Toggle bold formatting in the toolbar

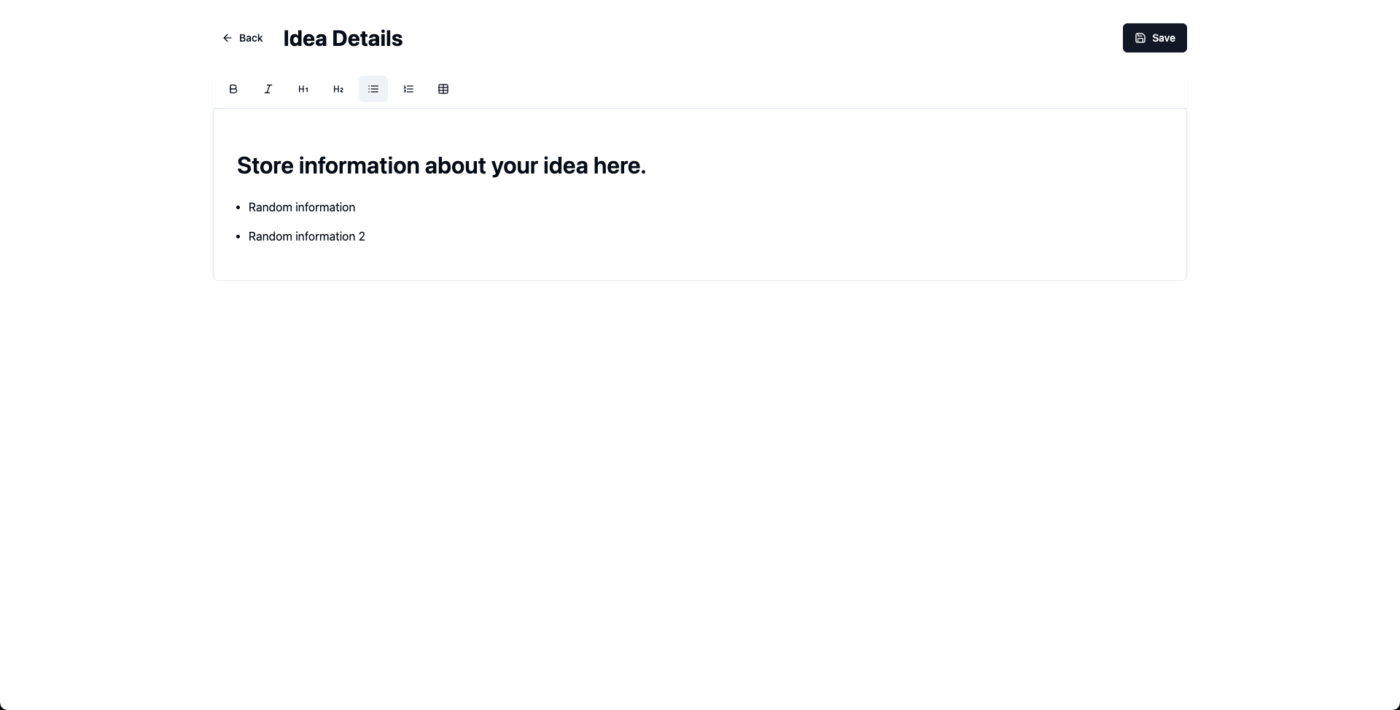[233, 89]
